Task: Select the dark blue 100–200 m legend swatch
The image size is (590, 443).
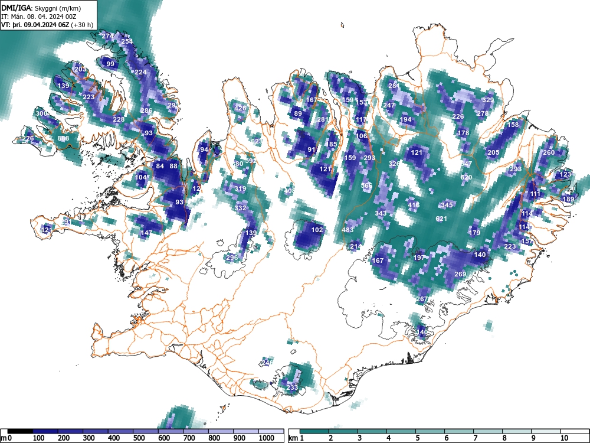Action: [x=45, y=431]
